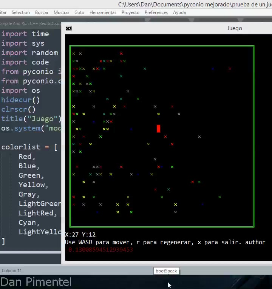Click the title("Juego") code line
The width and height of the screenshot is (272, 289).
point(31,119)
